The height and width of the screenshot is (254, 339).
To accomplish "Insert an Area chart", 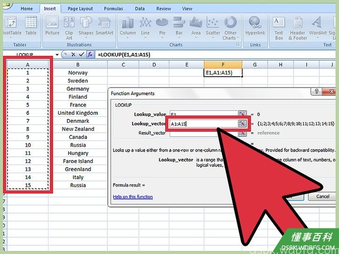I will pyautogui.click(x=196, y=27).
